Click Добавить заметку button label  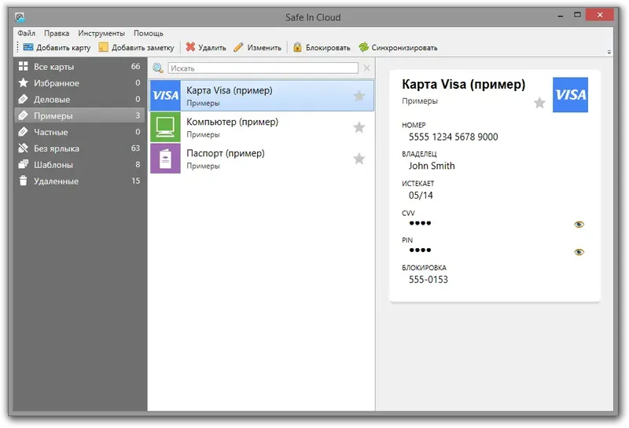point(143,48)
